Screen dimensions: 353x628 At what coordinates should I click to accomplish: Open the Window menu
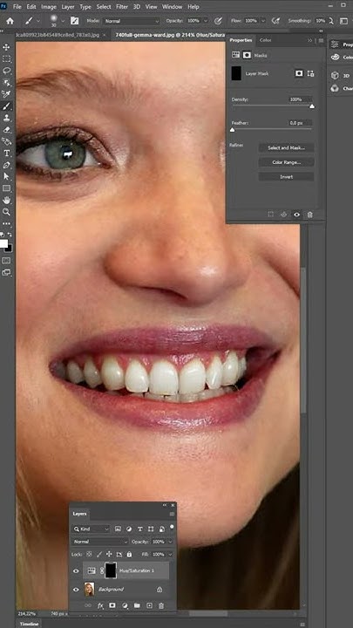171,7
